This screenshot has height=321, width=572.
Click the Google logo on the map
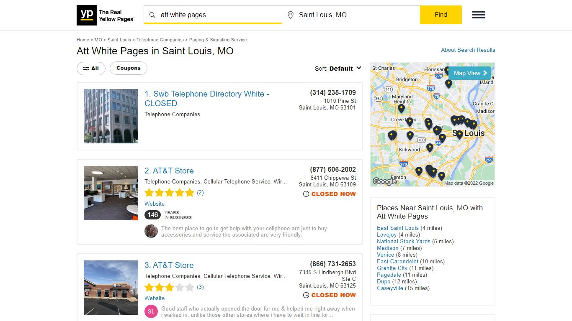click(384, 181)
